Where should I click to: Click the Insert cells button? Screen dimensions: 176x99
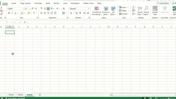point(123,7)
